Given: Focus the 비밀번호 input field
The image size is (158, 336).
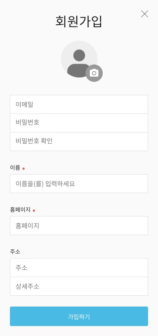Looking at the screenshot, I should (79, 123).
